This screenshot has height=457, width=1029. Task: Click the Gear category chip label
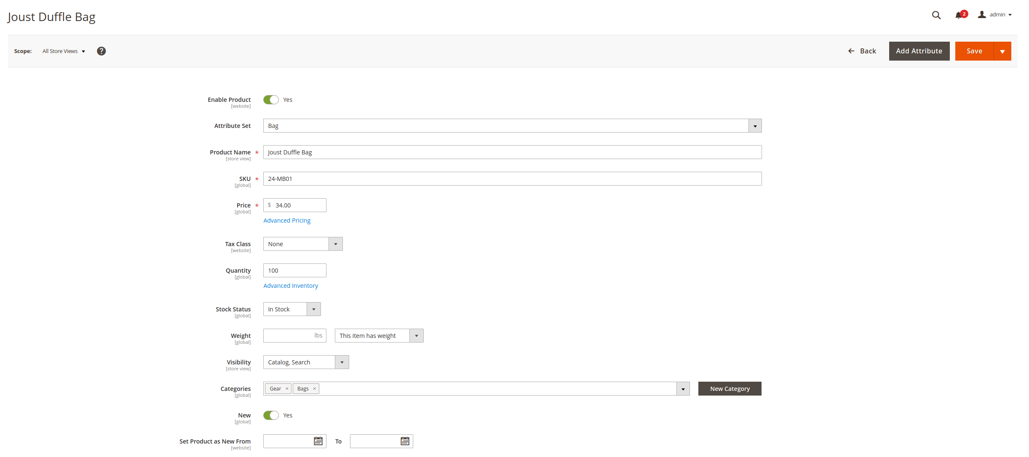pyautogui.click(x=275, y=389)
